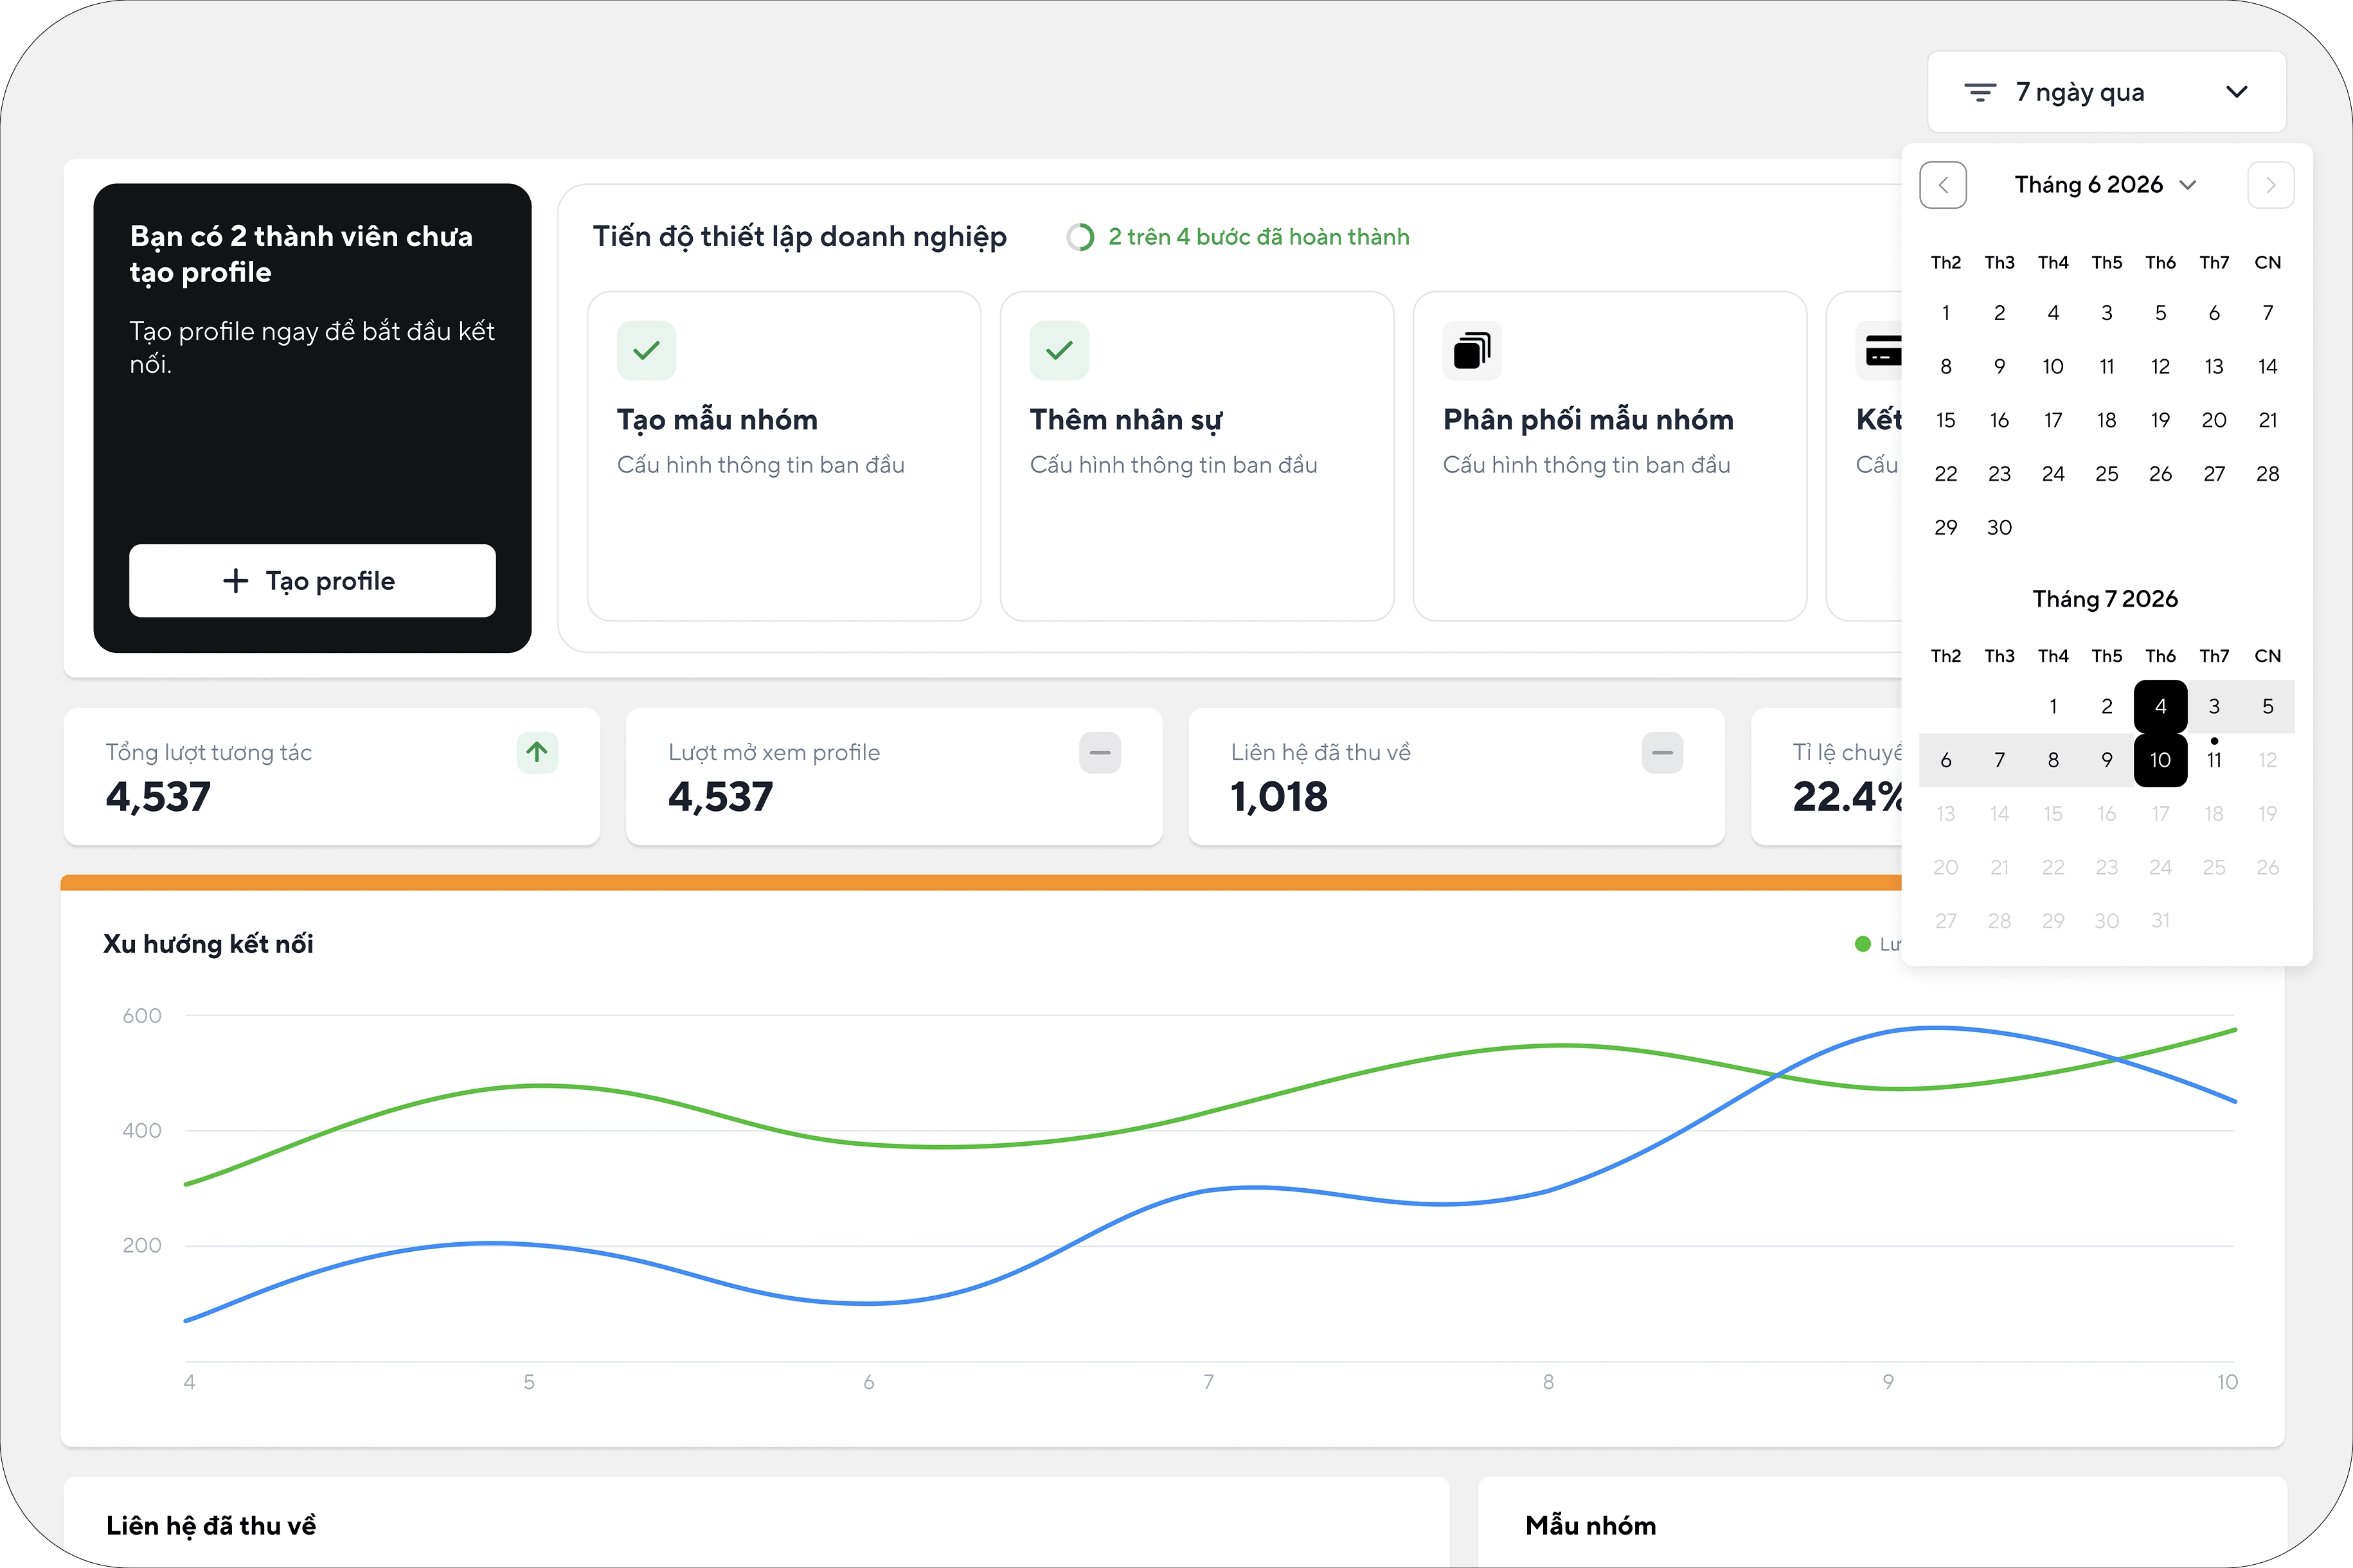Image resolution: width=2353 pixels, height=1568 pixels.
Task: Click the 600 y-axis label on chart
Action: [141, 1016]
